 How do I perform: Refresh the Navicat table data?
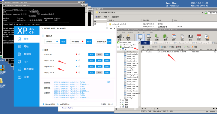coord(154,109)
